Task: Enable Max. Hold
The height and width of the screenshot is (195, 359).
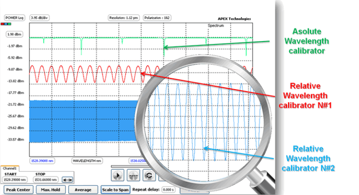Action: point(50,190)
